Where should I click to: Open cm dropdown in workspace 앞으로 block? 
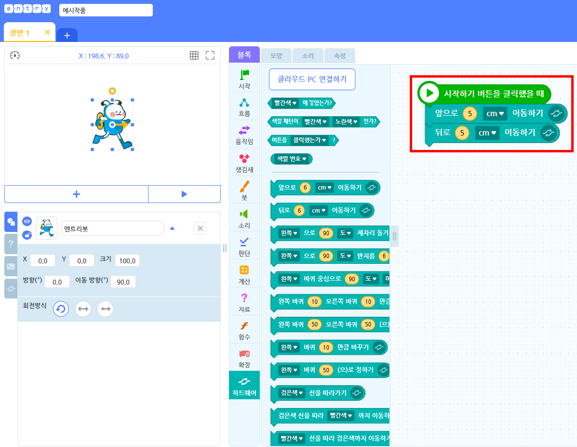click(x=495, y=114)
